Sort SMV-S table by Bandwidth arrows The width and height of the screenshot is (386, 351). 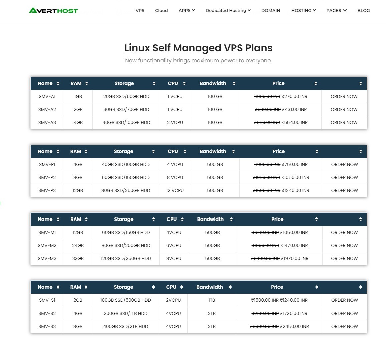(x=230, y=287)
